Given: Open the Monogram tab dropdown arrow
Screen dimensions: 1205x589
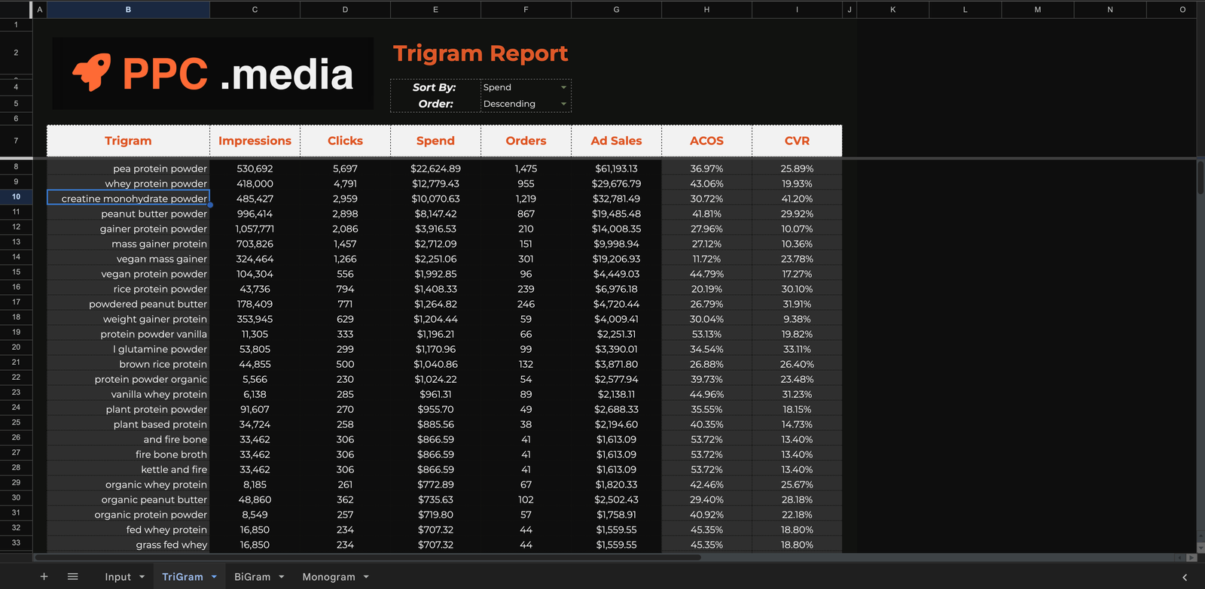Looking at the screenshot, I should [366, 577].
